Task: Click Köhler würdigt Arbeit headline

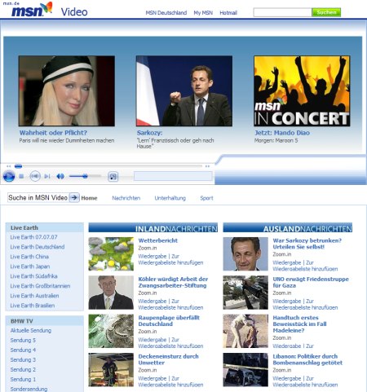Action: [x=173, y=282]
